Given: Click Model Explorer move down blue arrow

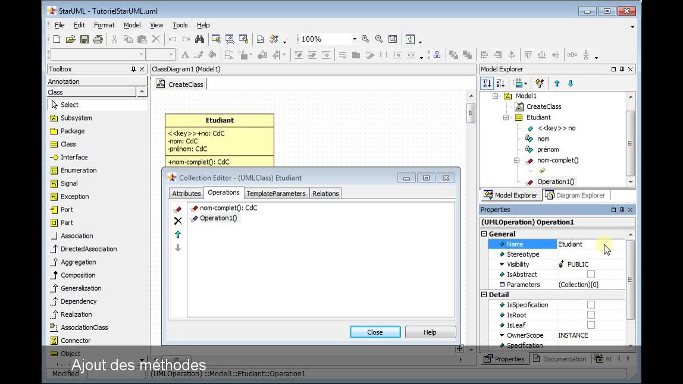Looking at the screenshot, I should pyautogui.click(x=571, y=83).
